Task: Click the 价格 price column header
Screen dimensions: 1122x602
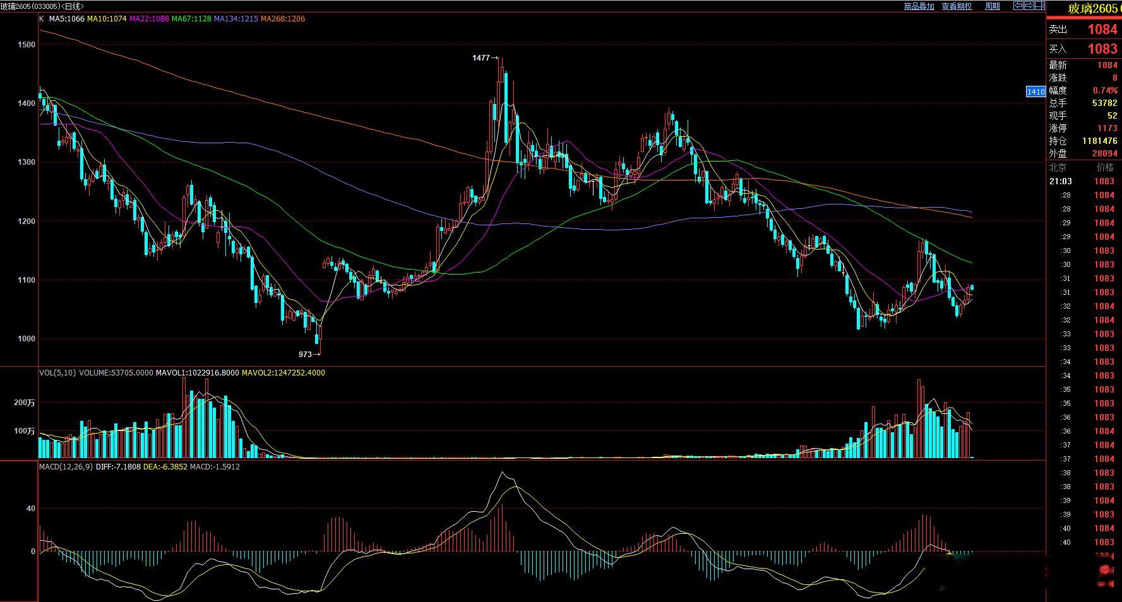Action: (x=1105, y=167)
